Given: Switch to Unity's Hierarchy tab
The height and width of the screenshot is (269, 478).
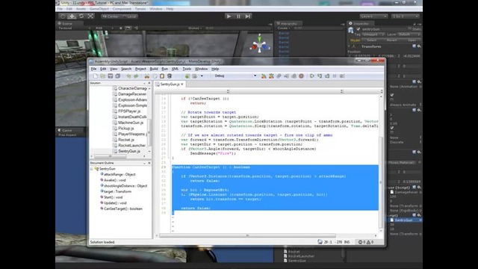Looking at the screenshot, I should point(288,23).
